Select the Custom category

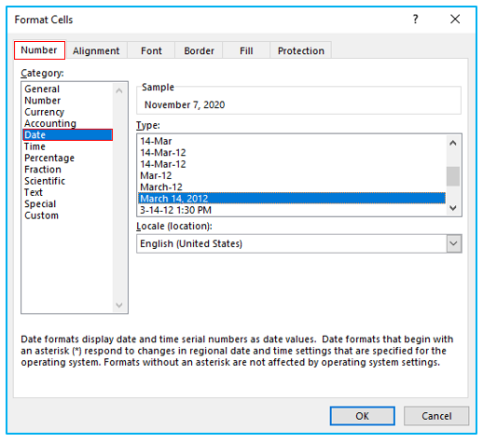pos(41,215)
